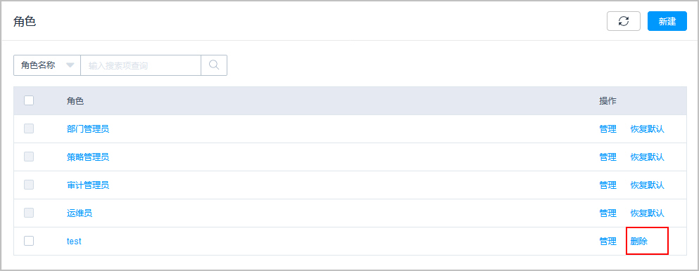This screenshot has height=271, width=699.
Task: Click 管理 for the test role
Action: coord(607,242)
